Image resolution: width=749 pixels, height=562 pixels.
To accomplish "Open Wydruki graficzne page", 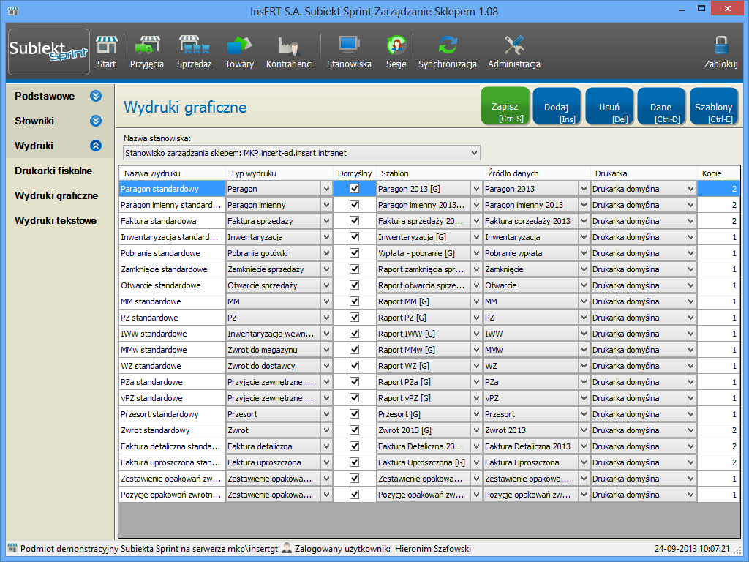I will click(x=56, y=195).
